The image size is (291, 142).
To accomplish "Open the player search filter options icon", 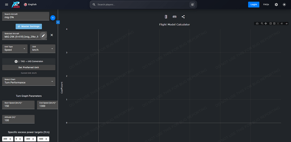I will click(x=192, y=5).
